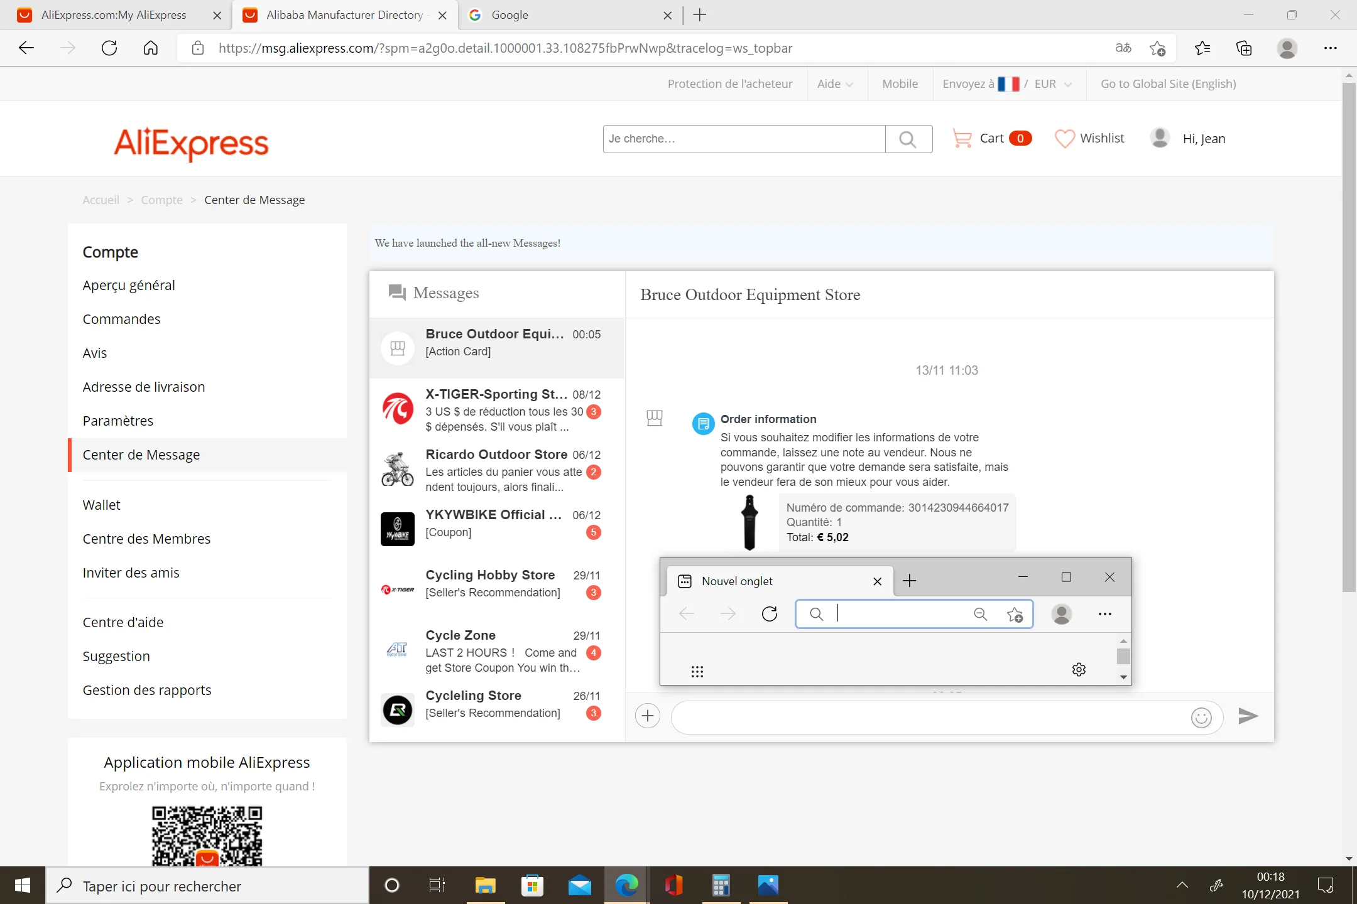
Task: Open app launcher dots grid in small window
Action: tap(697, 672)
